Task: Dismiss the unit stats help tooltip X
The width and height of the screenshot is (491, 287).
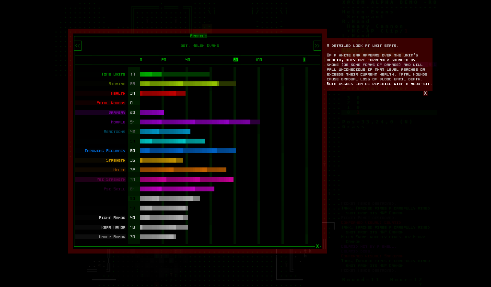Action: coord(425,93)
